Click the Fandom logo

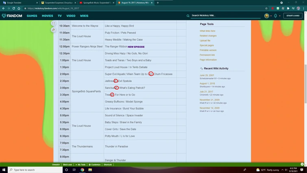click(x=12, y=16)
